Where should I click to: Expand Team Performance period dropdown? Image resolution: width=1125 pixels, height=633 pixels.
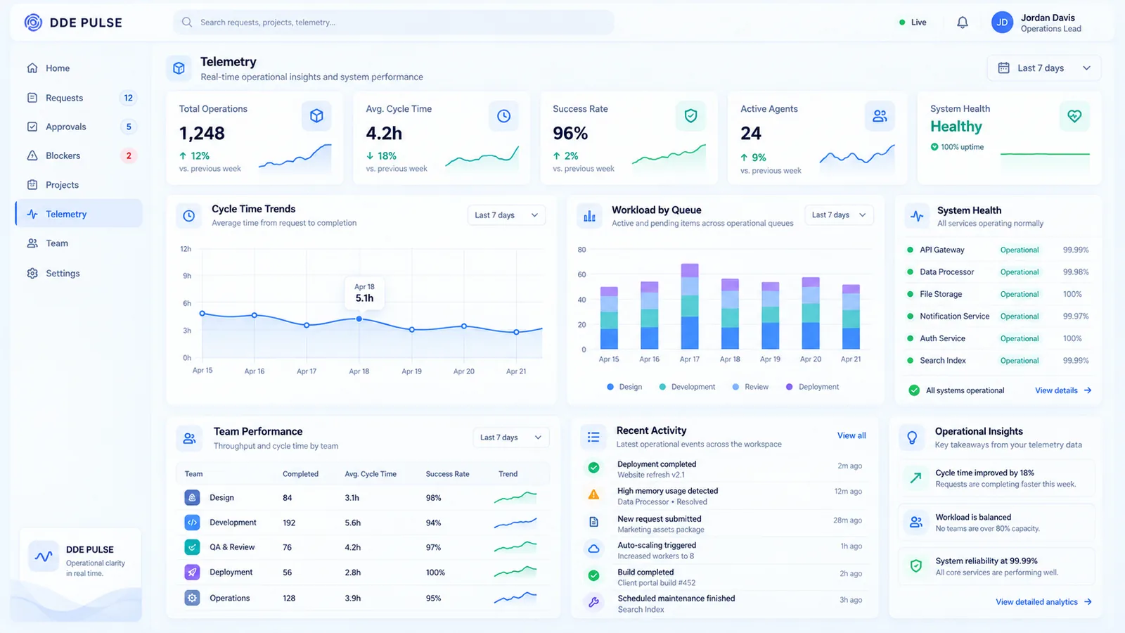coord(511,437)
